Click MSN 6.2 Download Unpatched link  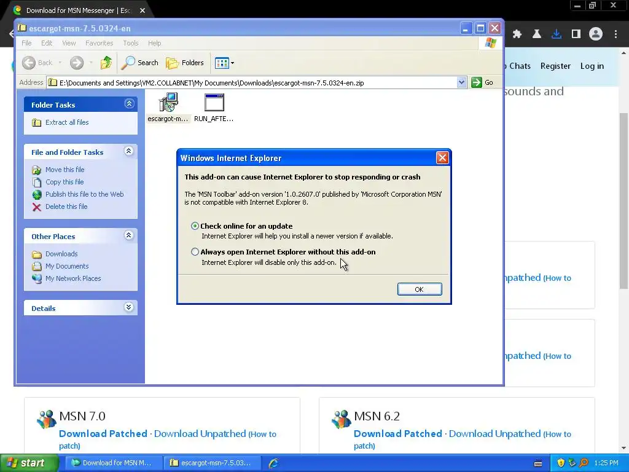(x=494, y=434)
